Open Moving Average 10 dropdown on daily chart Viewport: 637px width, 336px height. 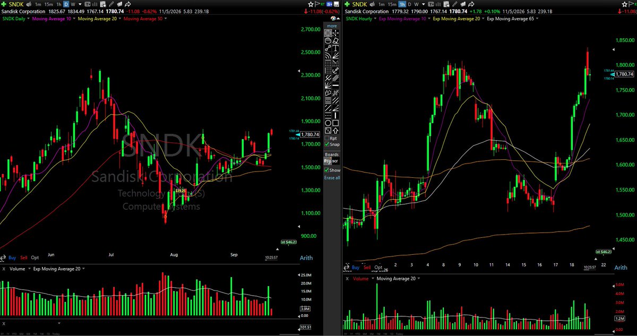(75, 19)
